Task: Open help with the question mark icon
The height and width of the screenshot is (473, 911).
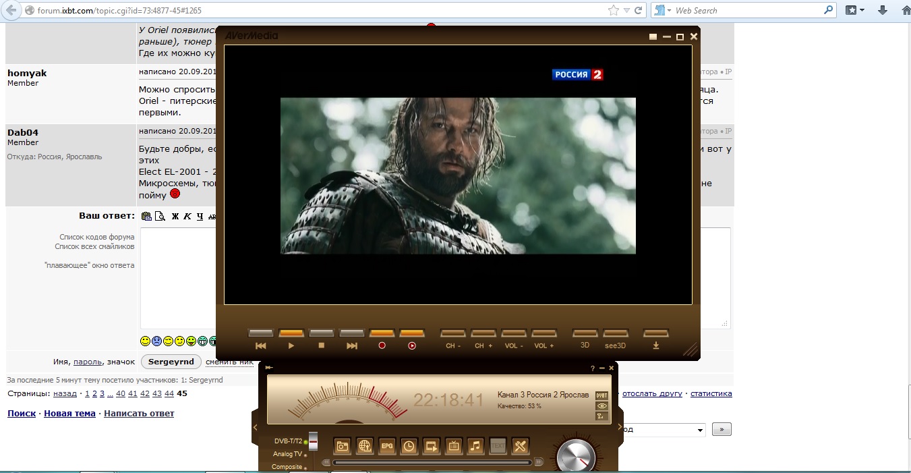Action: [x=593, y=368]
